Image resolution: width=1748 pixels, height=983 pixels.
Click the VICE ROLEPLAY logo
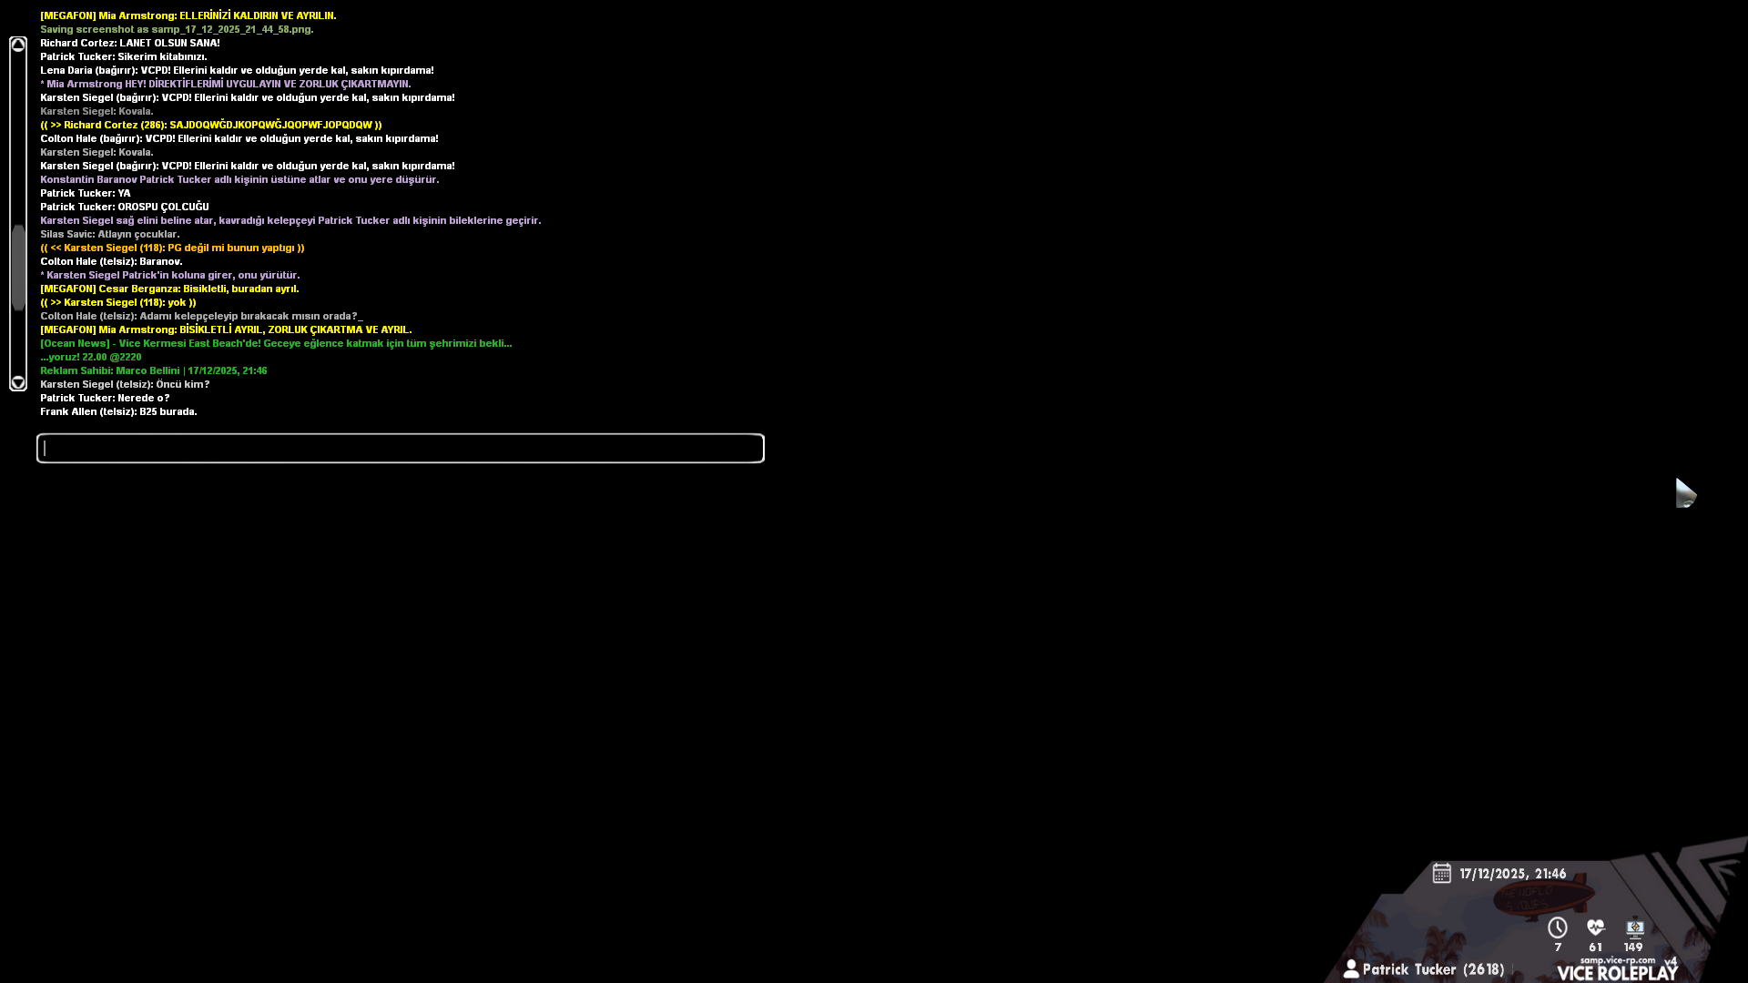(x=1617, y=973)
